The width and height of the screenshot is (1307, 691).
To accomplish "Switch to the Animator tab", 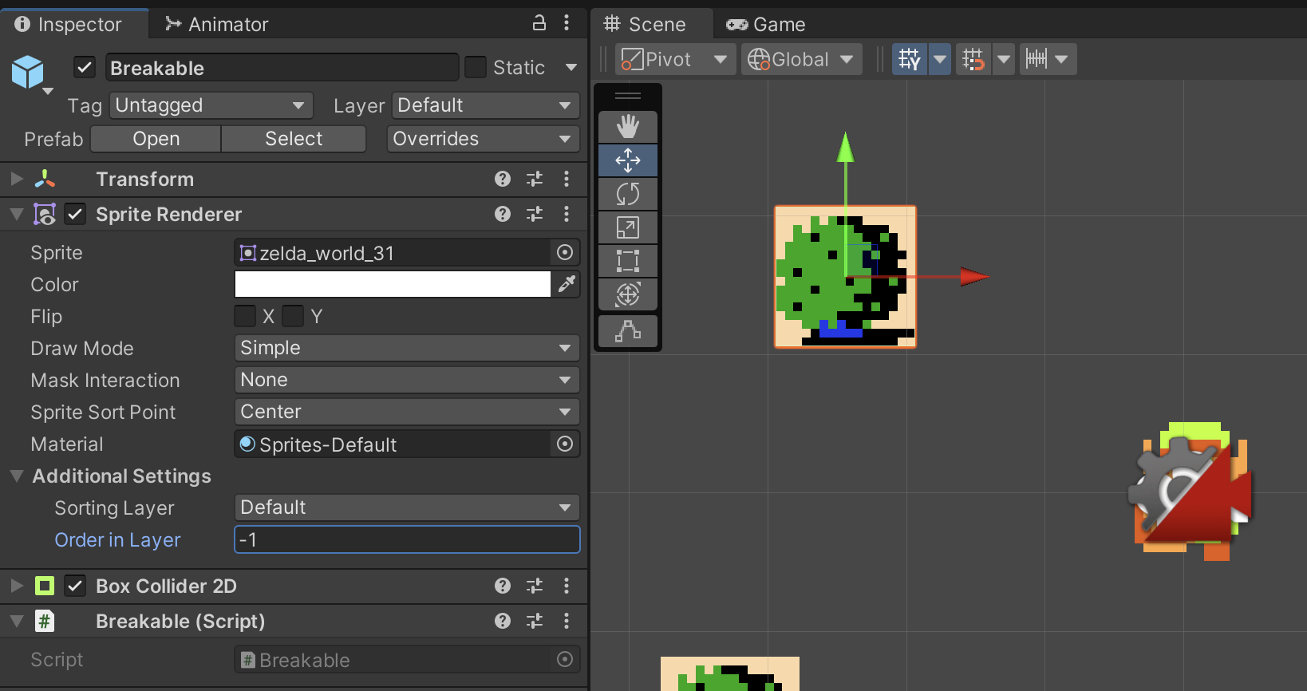I will coord(217,24).
